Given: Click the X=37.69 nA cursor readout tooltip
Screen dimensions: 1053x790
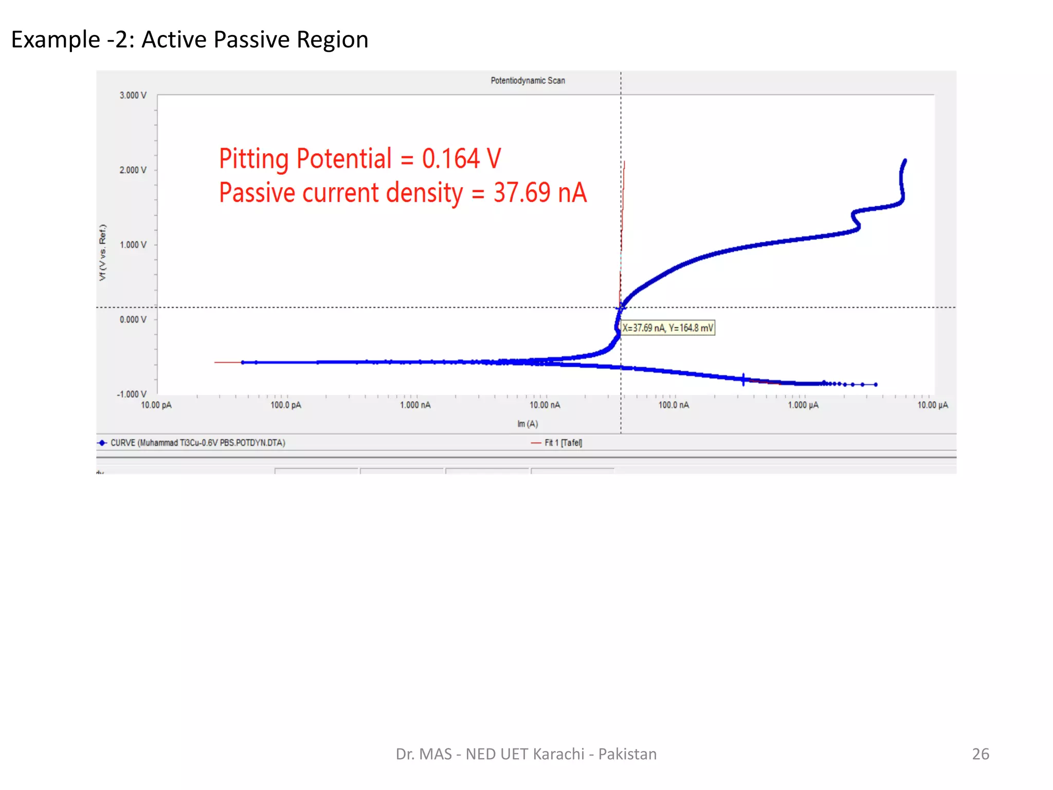Looking at the screenshot, I should (x=668, y=328).
